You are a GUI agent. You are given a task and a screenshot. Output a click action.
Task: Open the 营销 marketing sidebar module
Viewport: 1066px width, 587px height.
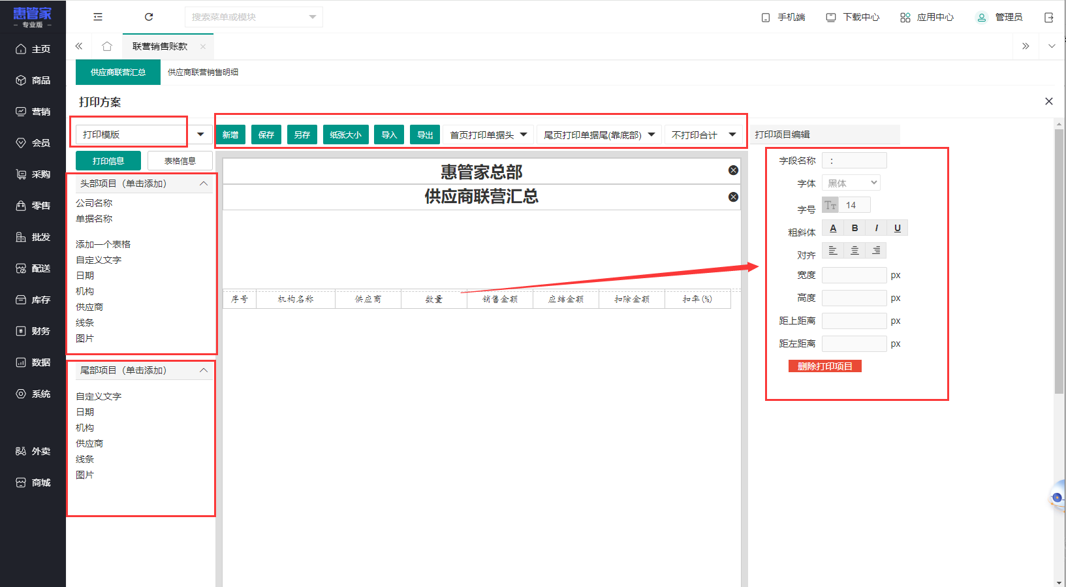pyautogui.click(x=33, y=112)
